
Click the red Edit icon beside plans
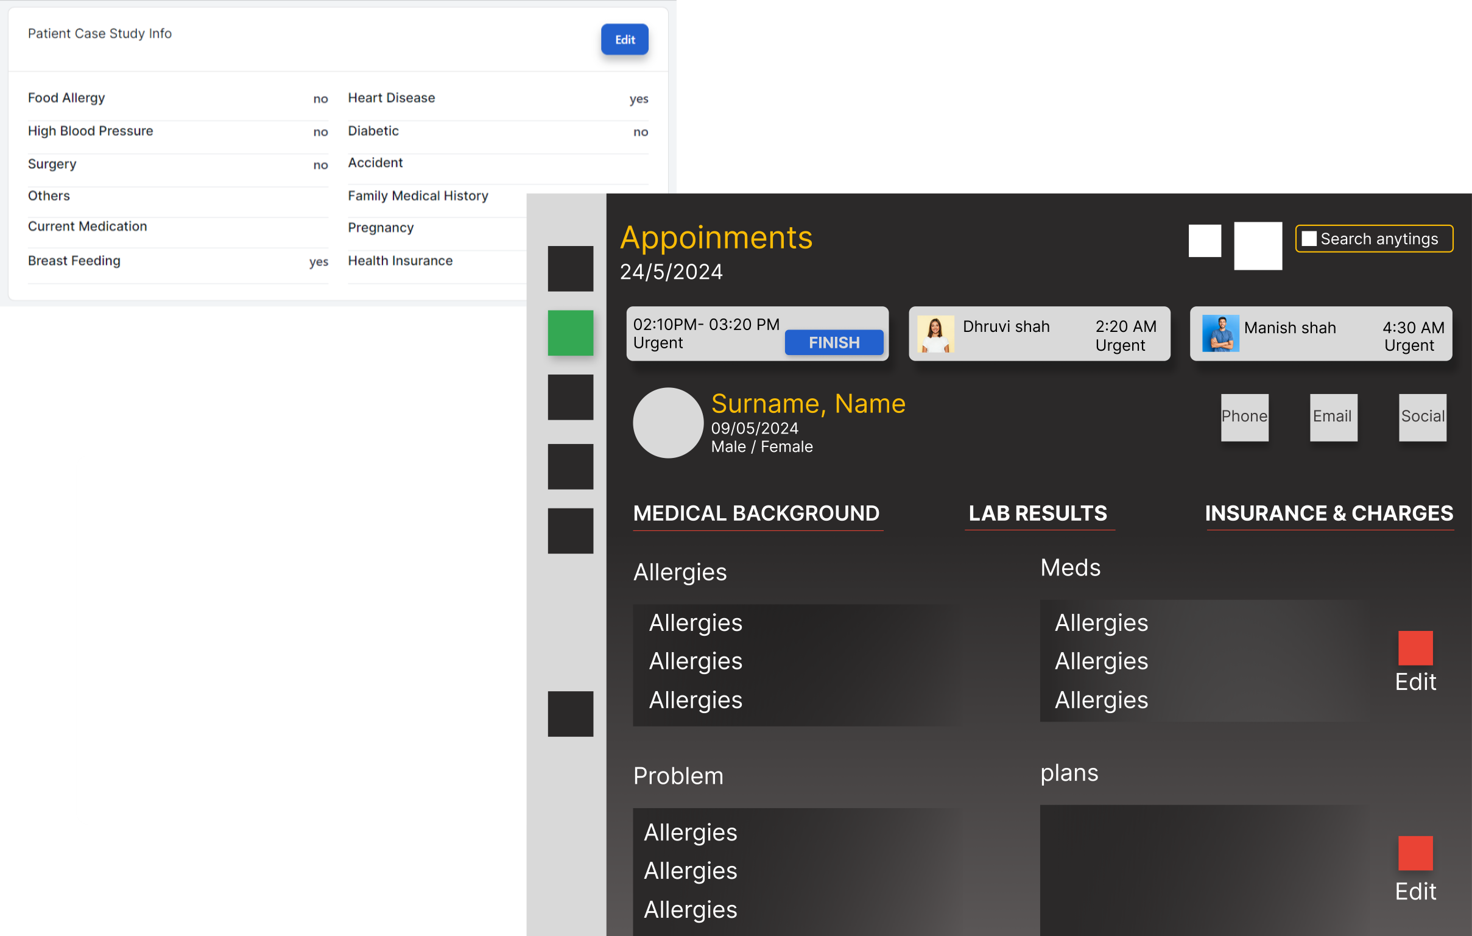tap(1415, 852)
